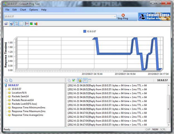Open the Help menu
This screenshot has height=134, width=174.
[x=44, y=10]
